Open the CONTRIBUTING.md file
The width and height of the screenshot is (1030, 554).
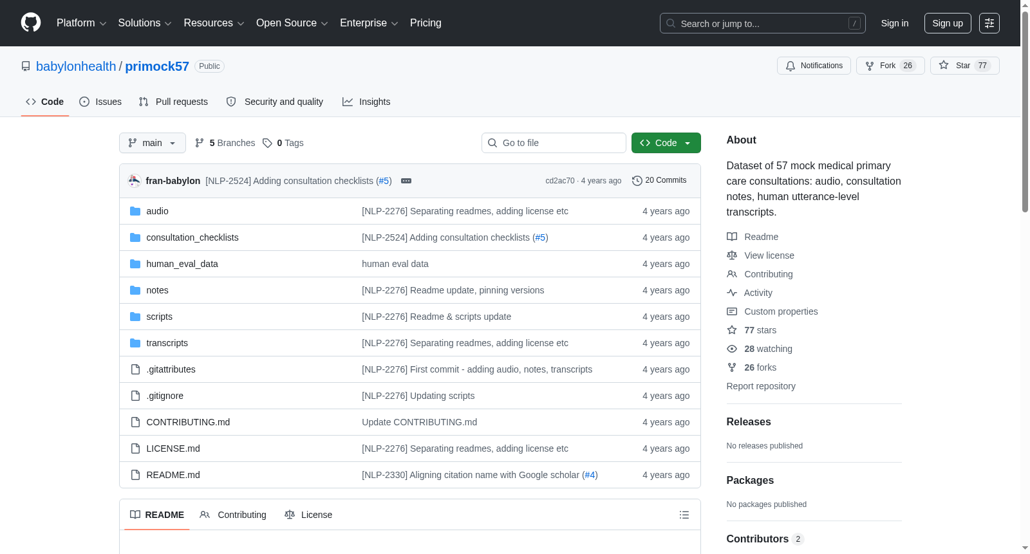[x=188, y=422]
